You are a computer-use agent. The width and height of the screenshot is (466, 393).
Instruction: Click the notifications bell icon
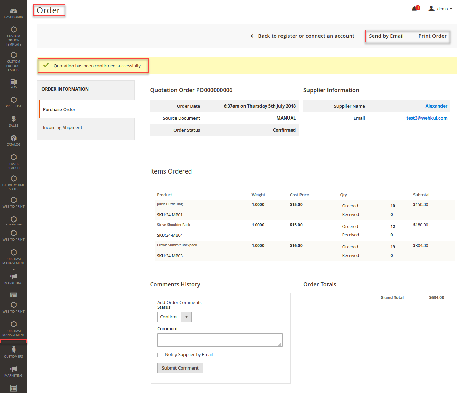coord(414,9)
